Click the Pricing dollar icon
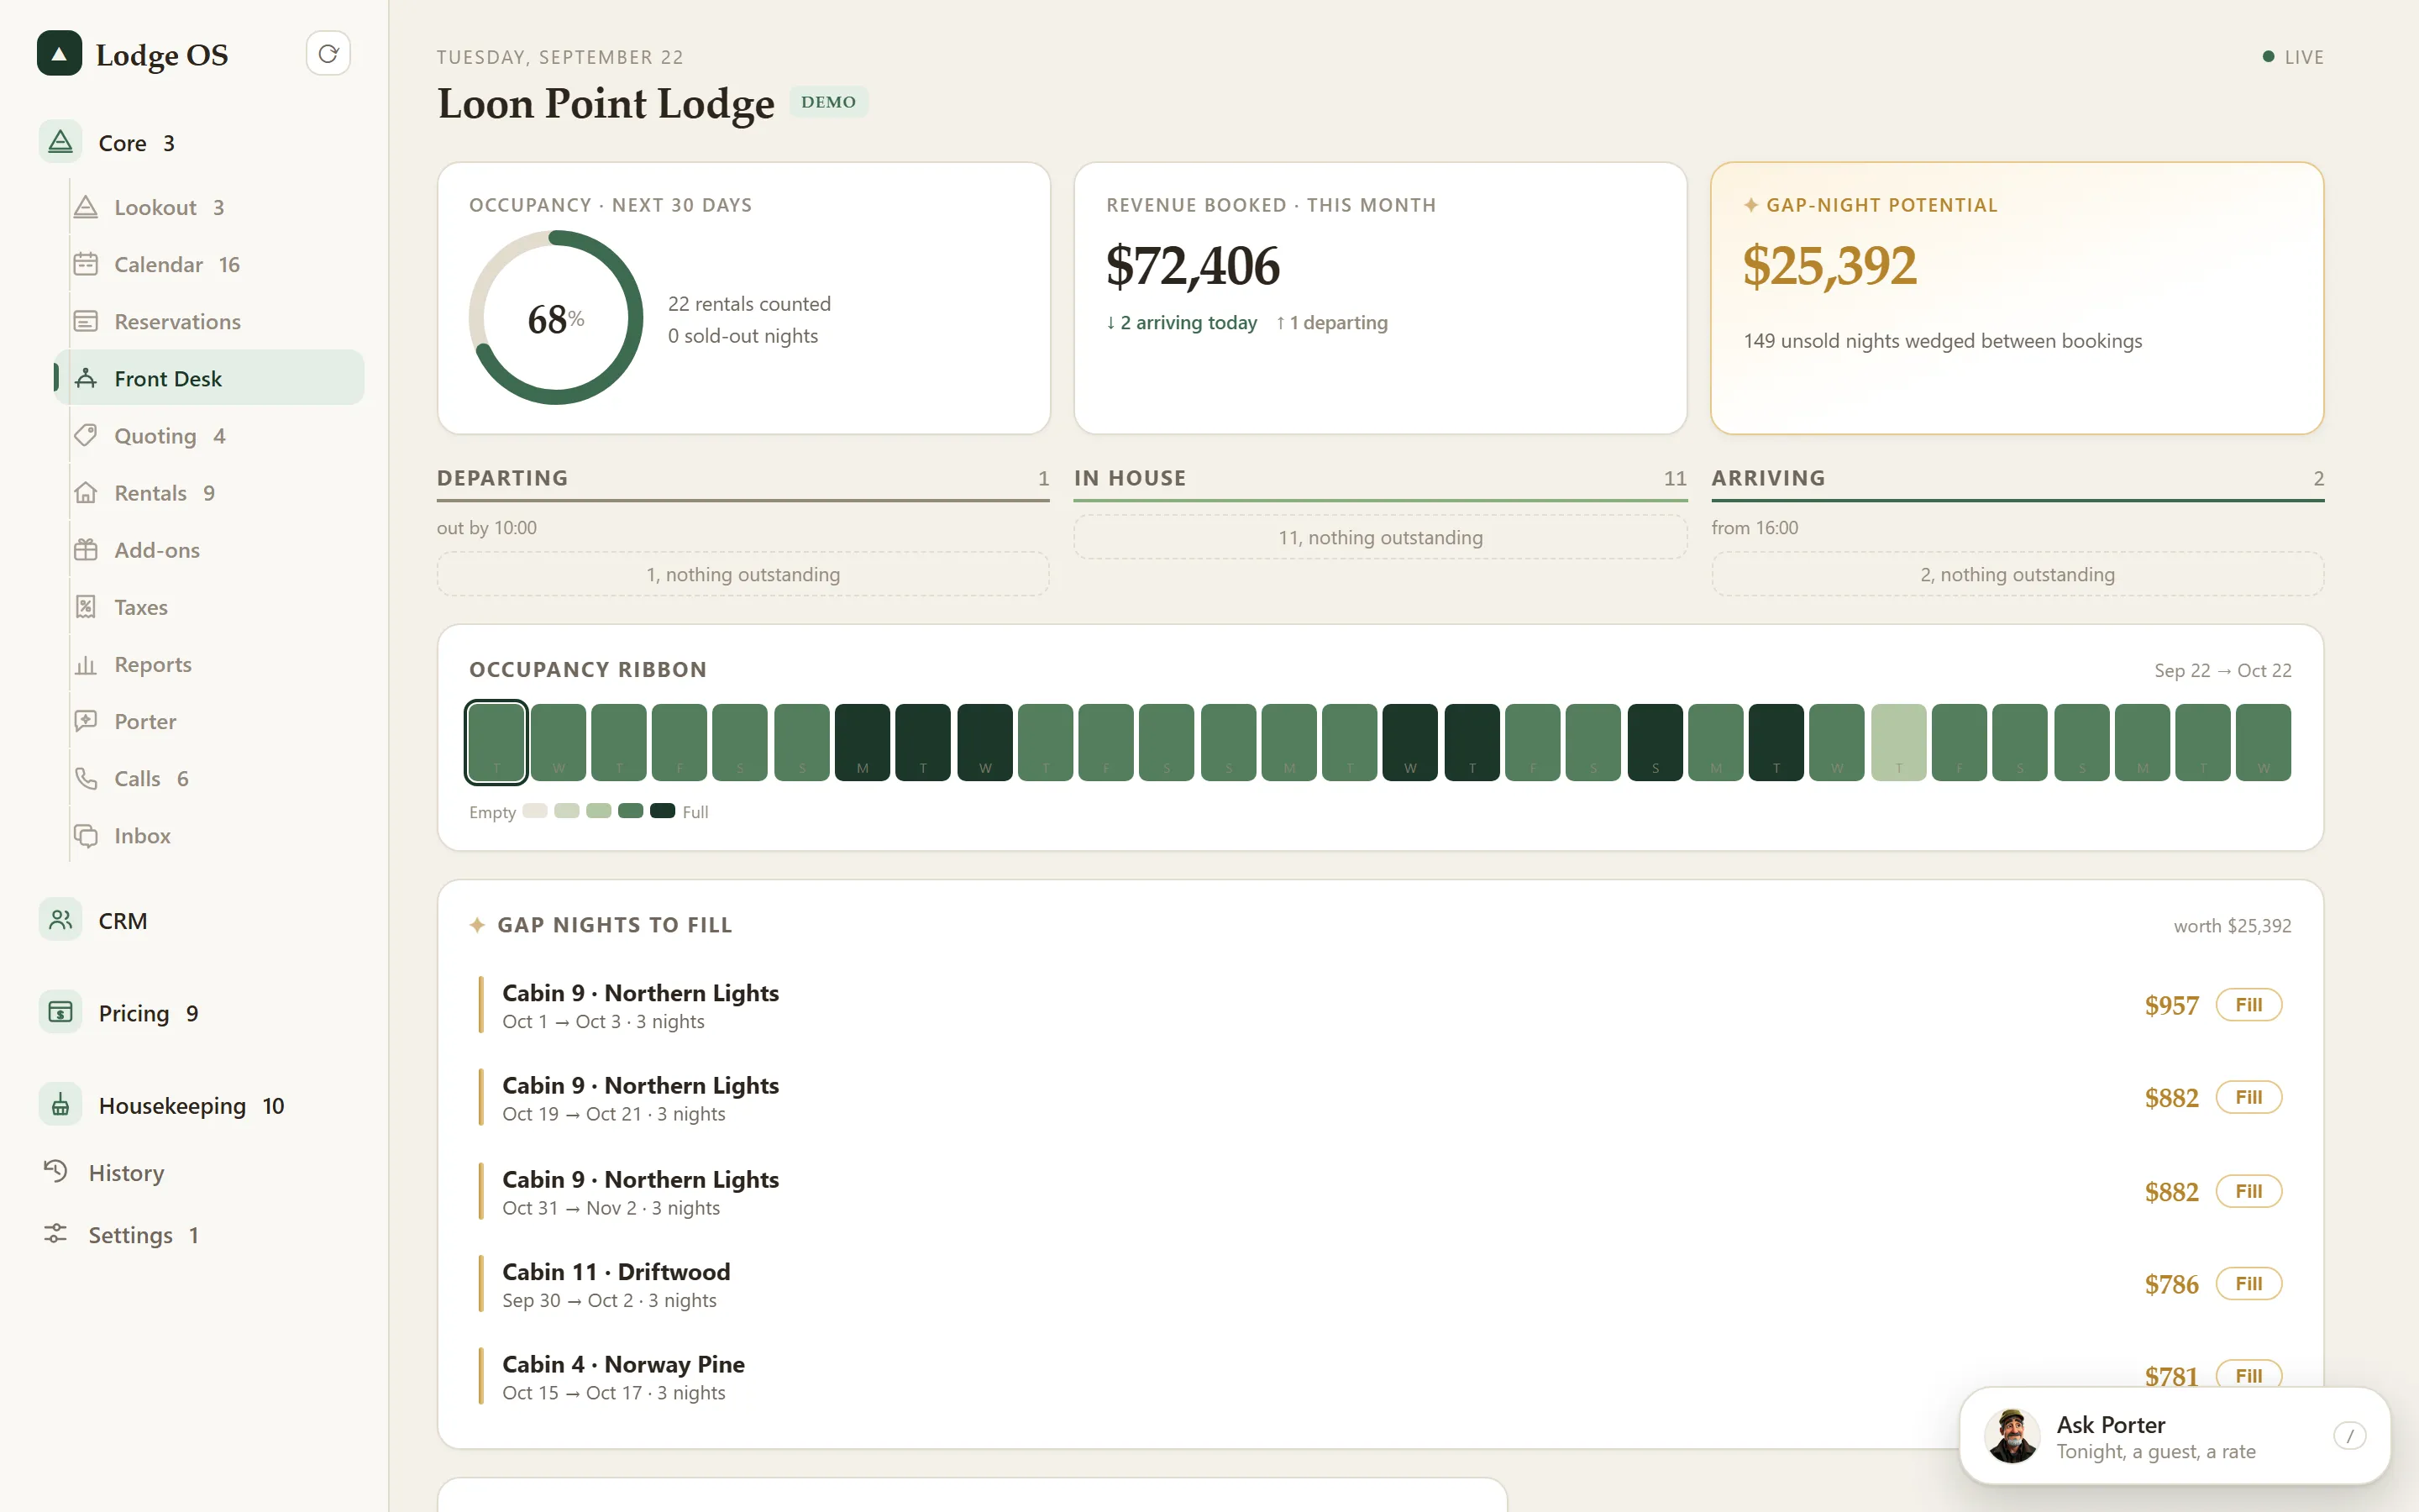Image resolution: width=2419 pixels, height=1512 pixels. (x=60, y=1013)
